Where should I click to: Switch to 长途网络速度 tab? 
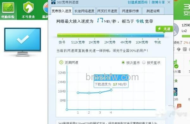point(84,11)
